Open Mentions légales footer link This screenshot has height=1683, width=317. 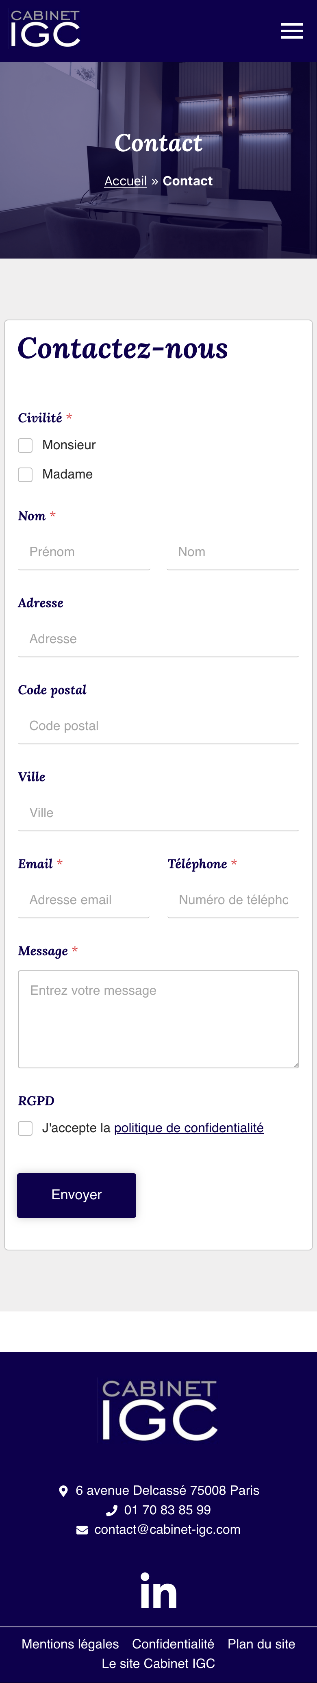click(70, 1644)
